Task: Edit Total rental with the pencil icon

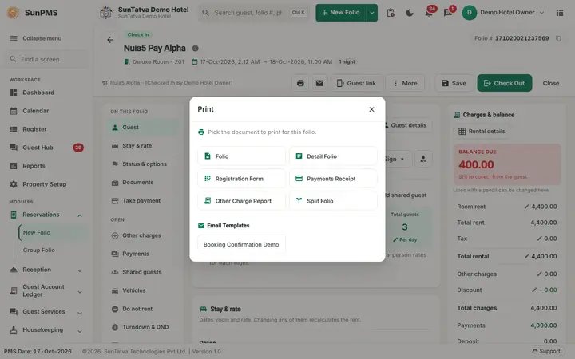Action: pos(526,256)
